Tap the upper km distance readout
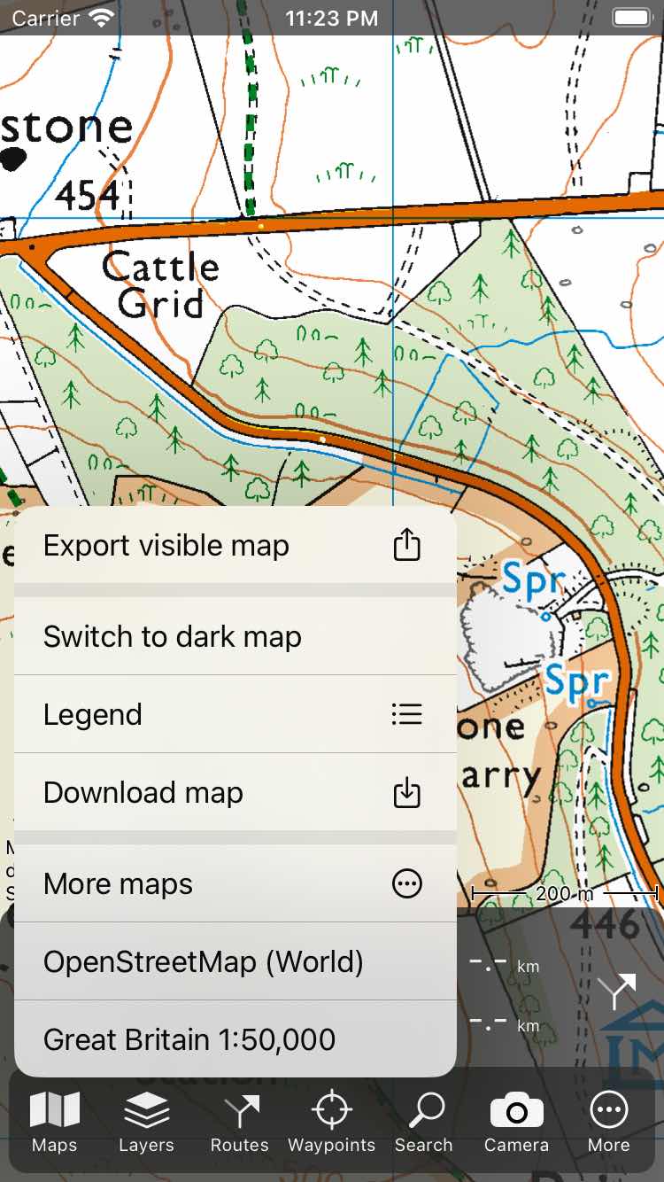Screen dimensions: 664x1182 tap(504, 963)
